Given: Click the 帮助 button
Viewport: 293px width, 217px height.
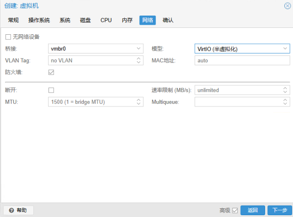Looking at the screenshot, I should tap(18, 210).
